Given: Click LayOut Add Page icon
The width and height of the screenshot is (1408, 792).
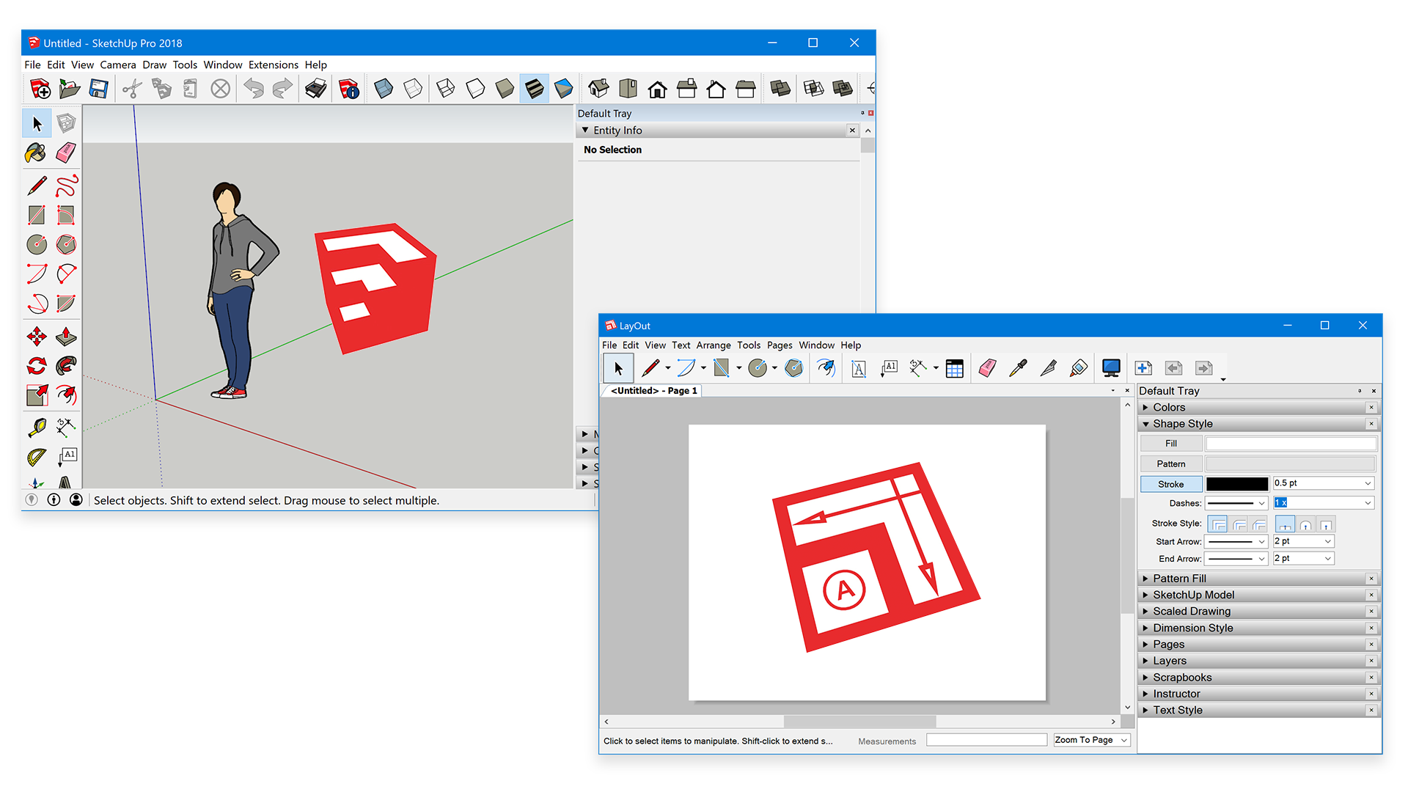Looking at the screenshot, I should coord(1143,368).
